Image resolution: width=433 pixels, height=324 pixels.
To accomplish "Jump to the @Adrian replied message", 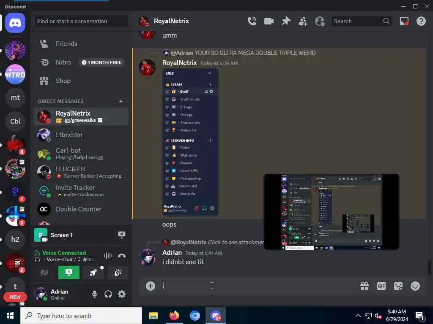I will click(x=255, y=53).
